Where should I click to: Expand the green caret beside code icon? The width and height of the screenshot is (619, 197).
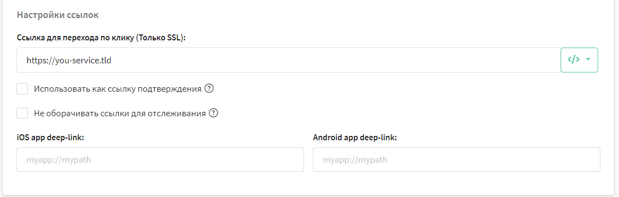point(588,60)
